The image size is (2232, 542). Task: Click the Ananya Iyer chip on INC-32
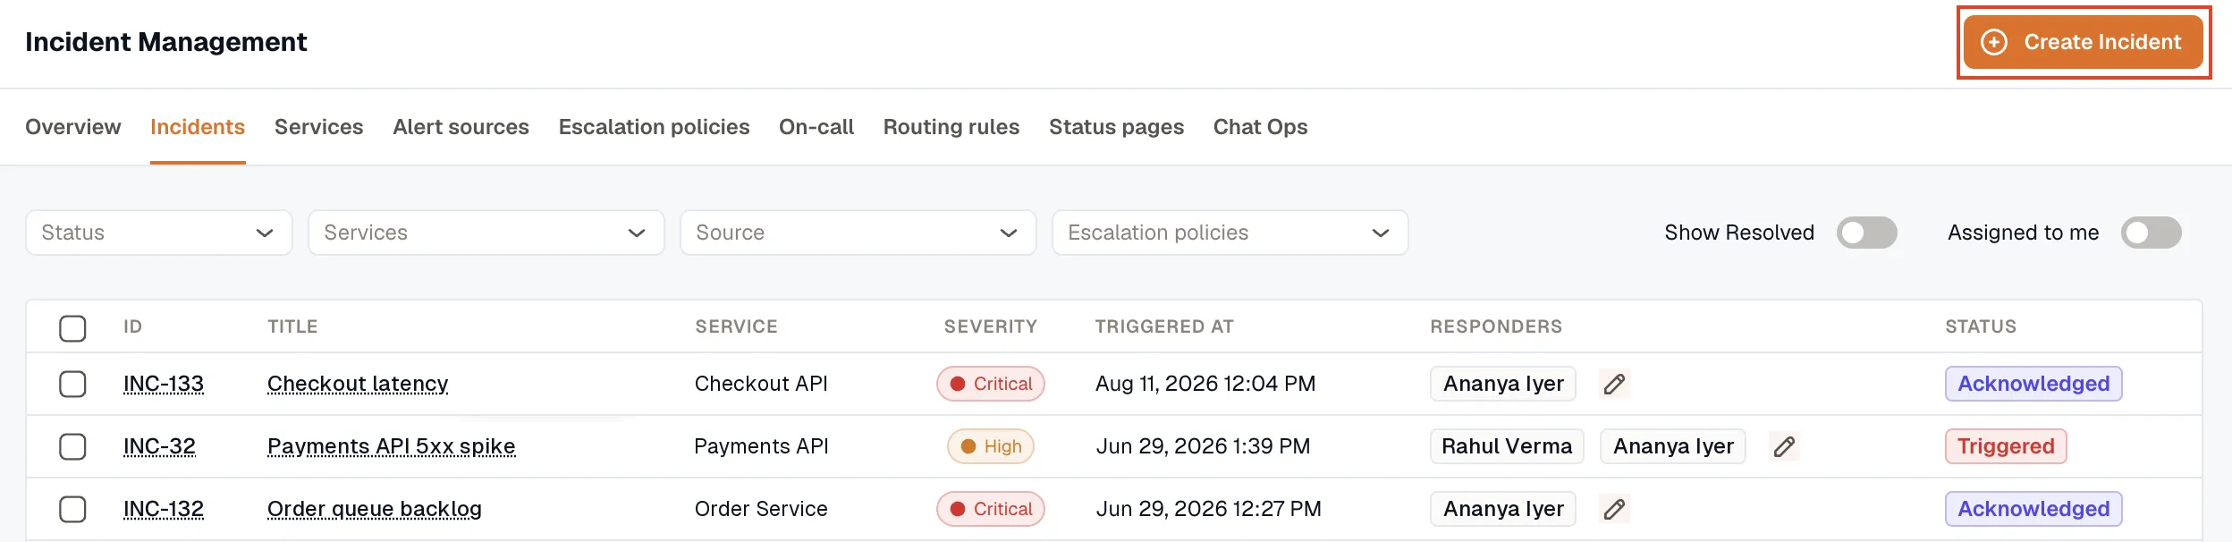pyautogui.click(x=1673, y=446)
